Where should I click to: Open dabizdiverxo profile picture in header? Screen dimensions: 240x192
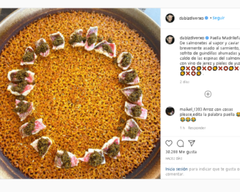pyautogui.click(x=170, y=18)
